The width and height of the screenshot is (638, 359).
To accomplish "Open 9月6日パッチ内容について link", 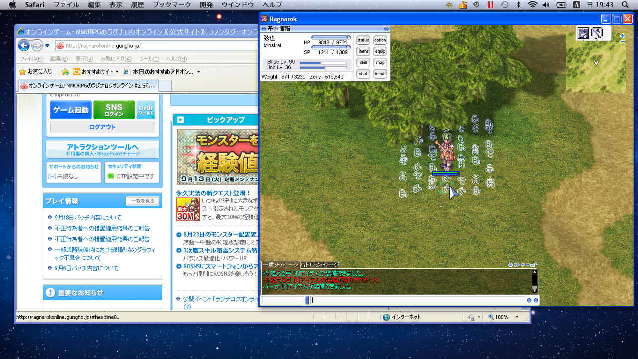I will pos(86,268).
